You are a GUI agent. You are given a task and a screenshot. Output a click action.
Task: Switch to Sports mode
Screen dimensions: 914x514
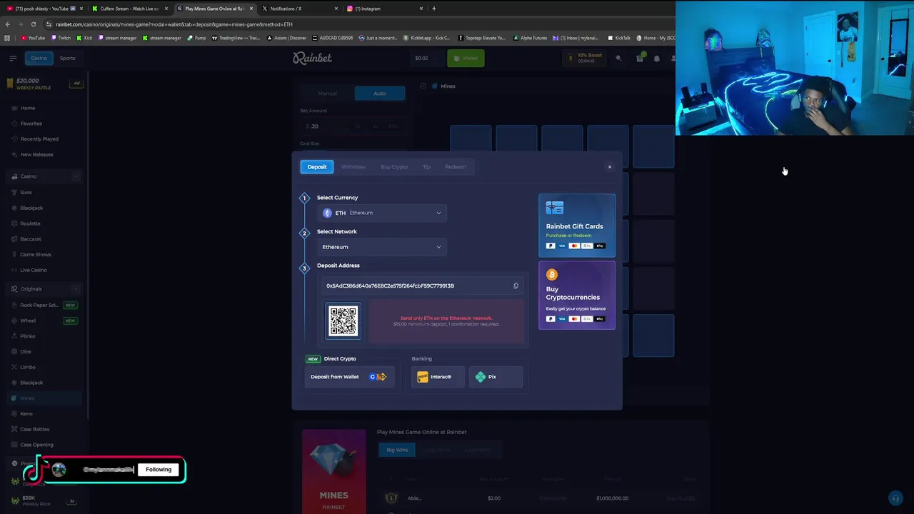68,58
